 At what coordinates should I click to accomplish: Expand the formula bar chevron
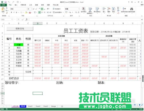click(142, 19)
